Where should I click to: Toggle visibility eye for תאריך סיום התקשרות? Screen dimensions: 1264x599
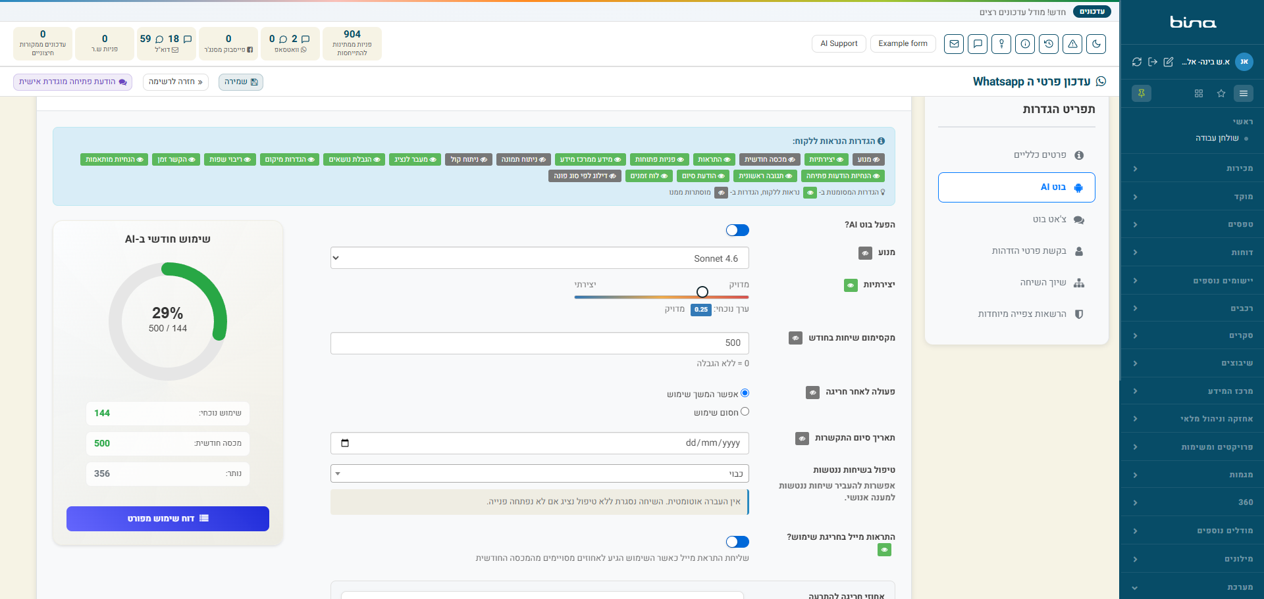coord(802,439)
